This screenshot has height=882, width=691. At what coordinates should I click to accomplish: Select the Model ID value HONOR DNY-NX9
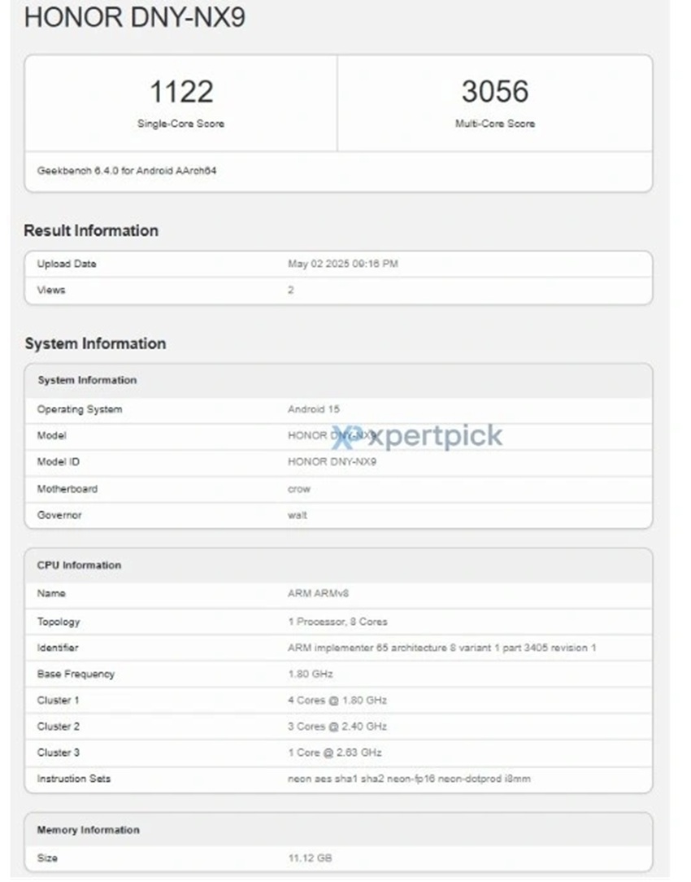[x=332, y=462]
